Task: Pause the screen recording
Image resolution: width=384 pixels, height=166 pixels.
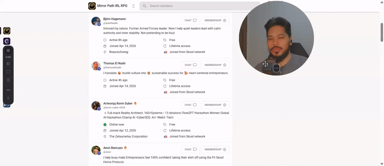Action: (x=8, y=64)
